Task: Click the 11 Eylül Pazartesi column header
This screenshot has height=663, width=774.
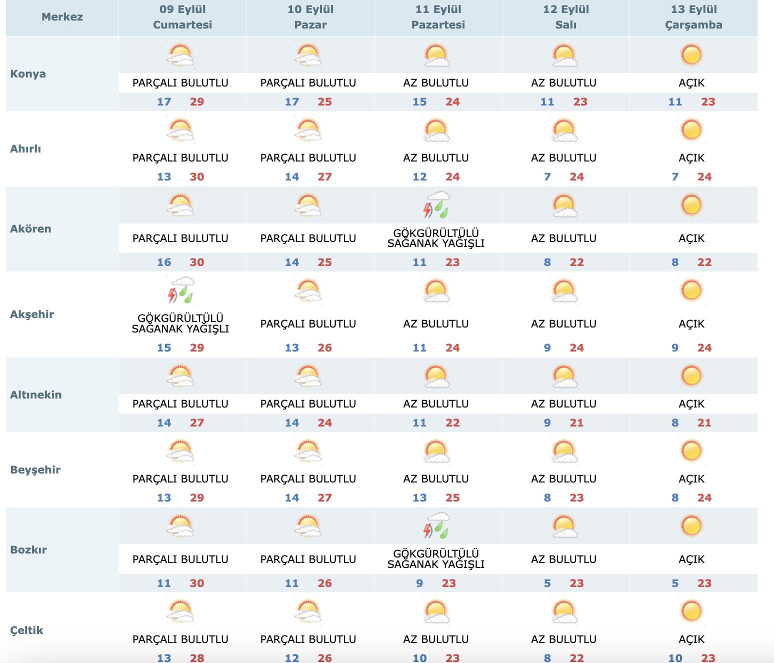Action: click(x=438, y=17)
